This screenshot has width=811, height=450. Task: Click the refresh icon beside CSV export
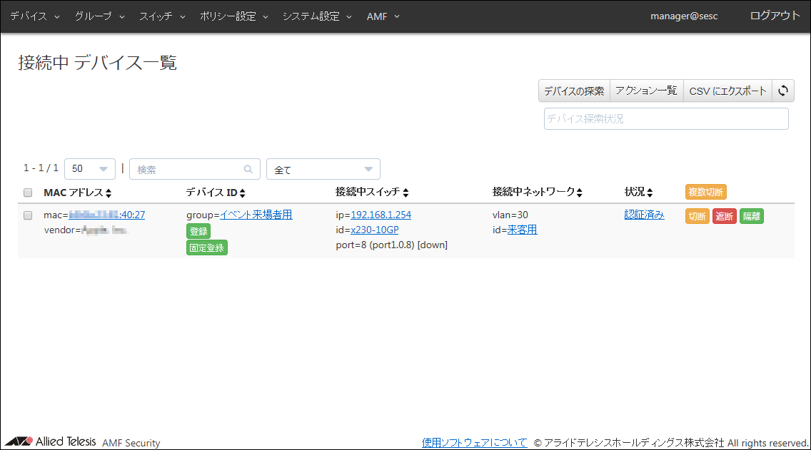click(783, 91)
